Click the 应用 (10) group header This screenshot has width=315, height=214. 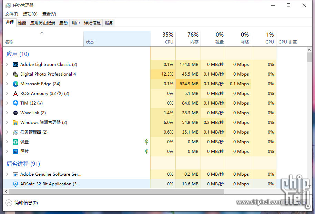pyautogui.click(x=18, y=54)
